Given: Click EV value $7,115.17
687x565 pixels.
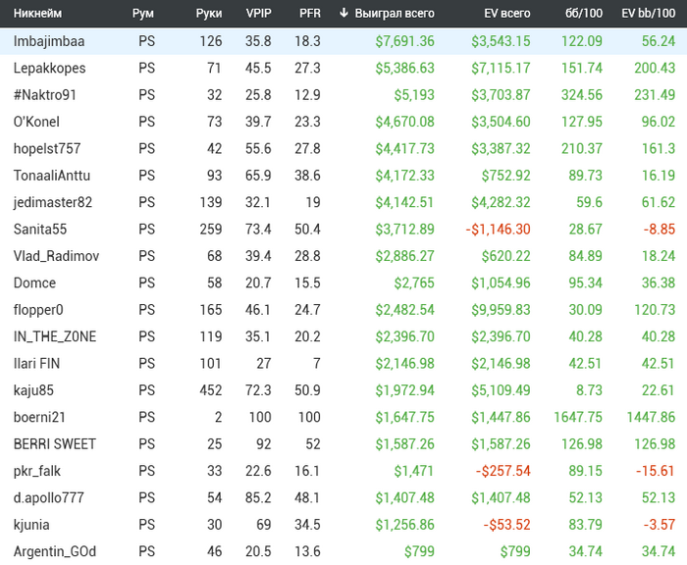Looking at the screenshot, I should 501,68.
